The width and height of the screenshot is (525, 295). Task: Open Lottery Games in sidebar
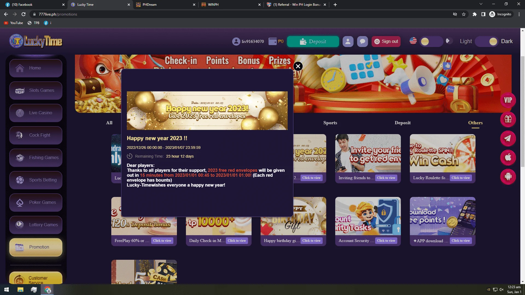coord(36,225)
